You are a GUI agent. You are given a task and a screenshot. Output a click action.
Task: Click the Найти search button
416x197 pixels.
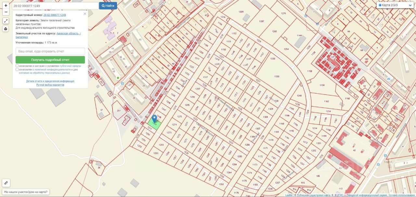[108, 6]
